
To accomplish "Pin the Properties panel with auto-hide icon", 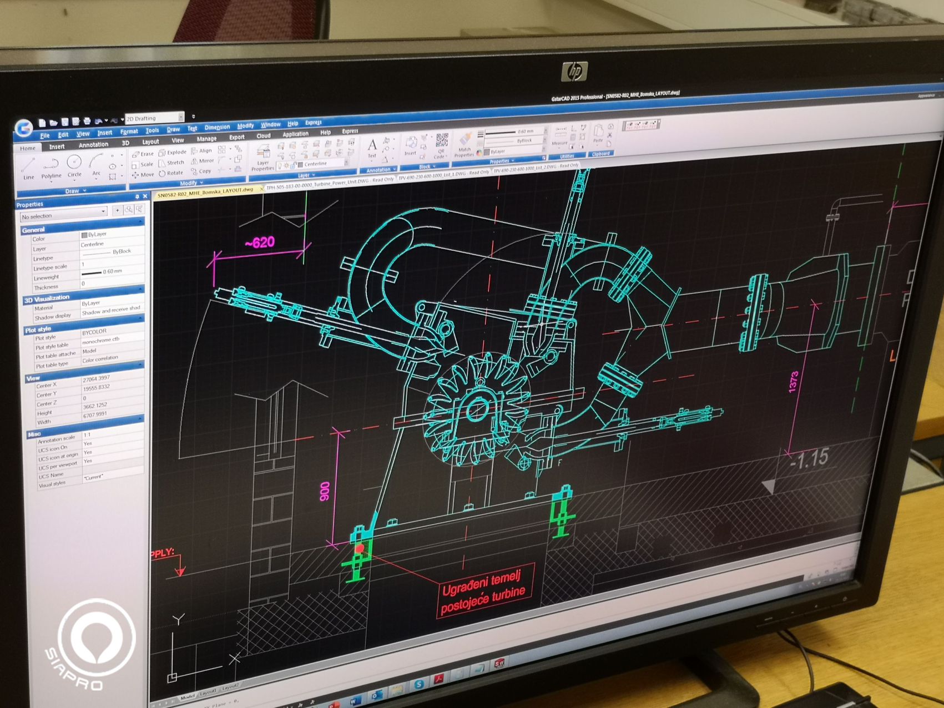I will (x=137, y=197).
